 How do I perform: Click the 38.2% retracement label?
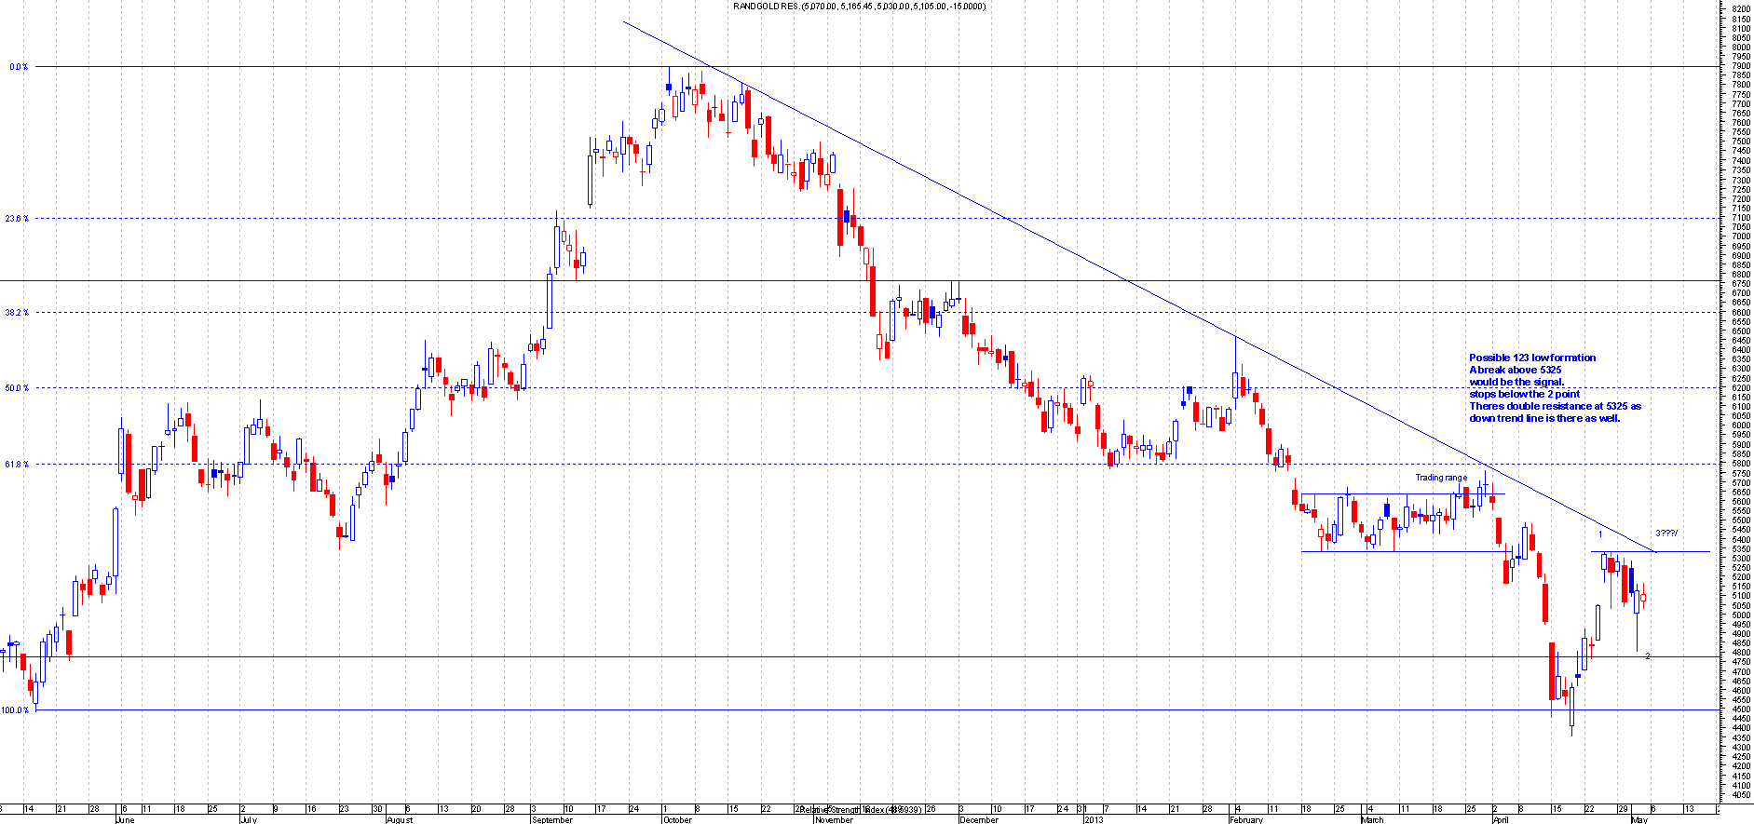[x=17, y=313]
